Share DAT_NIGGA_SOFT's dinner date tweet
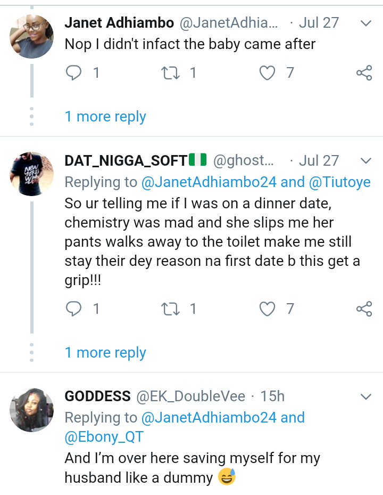The width and height of the screenshot is (383, 495). (x=364, y=309)
